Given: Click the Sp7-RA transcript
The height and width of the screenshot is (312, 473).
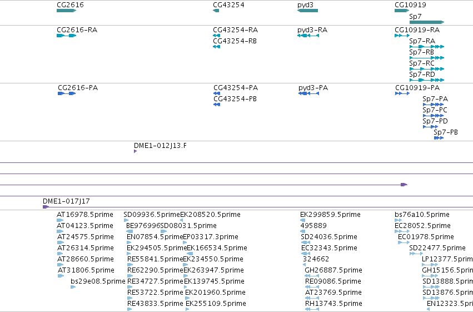Looking at the screenshot, I should pyautogui.click(x=426, y=47).
